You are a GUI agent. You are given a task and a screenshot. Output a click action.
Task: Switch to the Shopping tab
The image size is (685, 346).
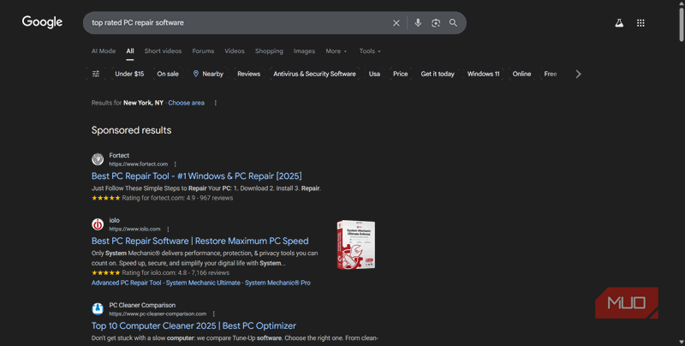269,51
